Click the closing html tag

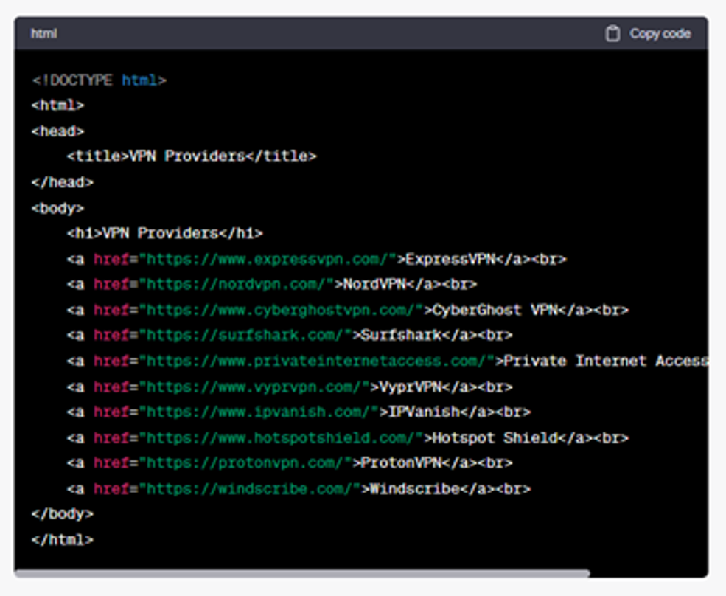tap(63, 539)
